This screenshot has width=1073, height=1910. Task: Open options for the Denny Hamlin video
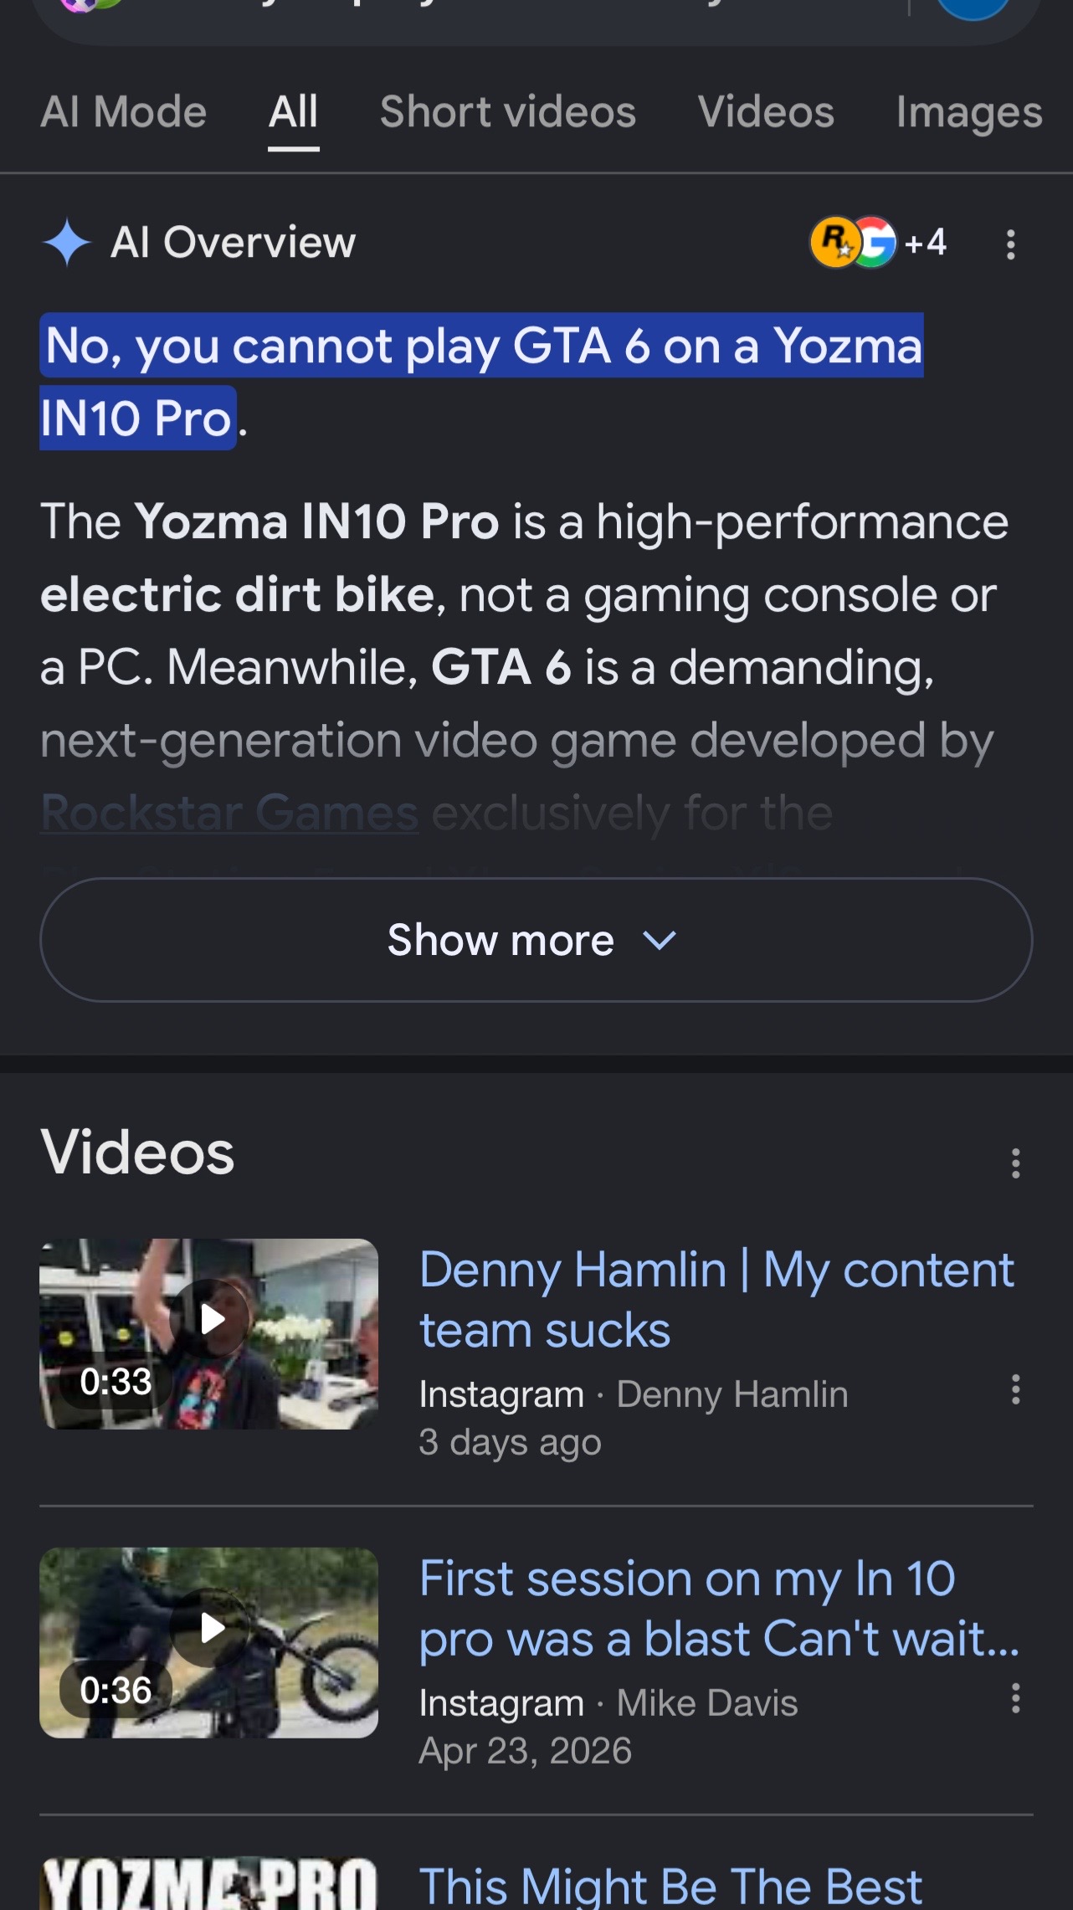1015,1389
